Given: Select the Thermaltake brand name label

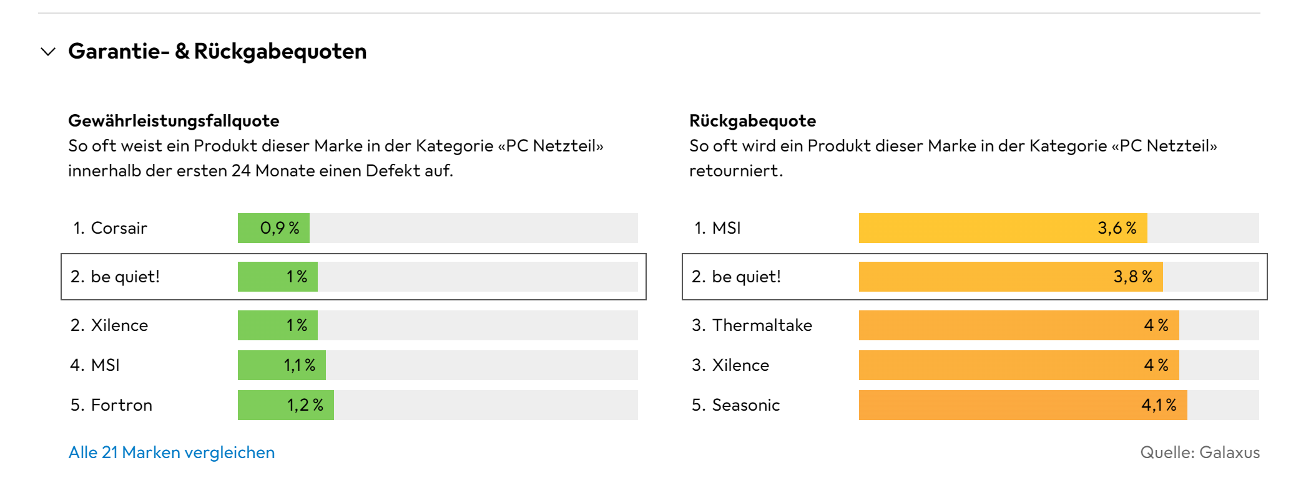Looking at the screenshot, I should [762, 325].
